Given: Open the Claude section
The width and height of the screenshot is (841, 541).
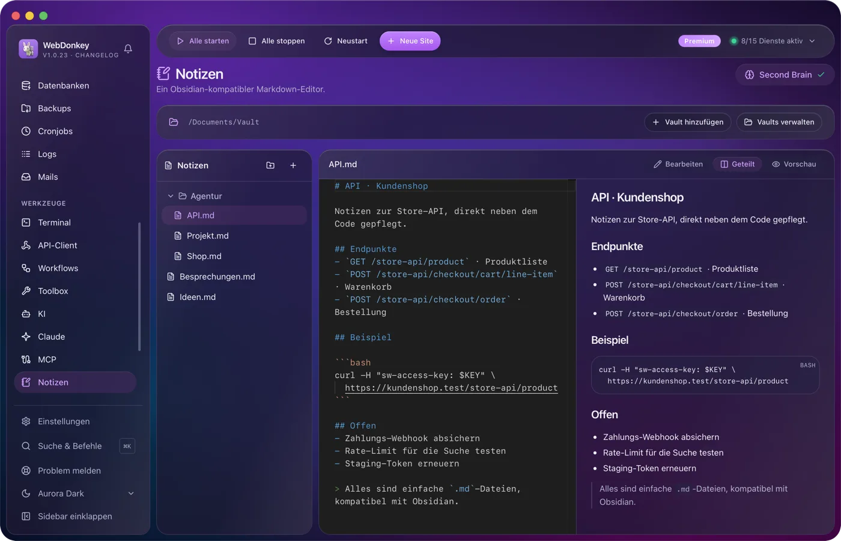Looking at the screenshot, I should [76, 337].
